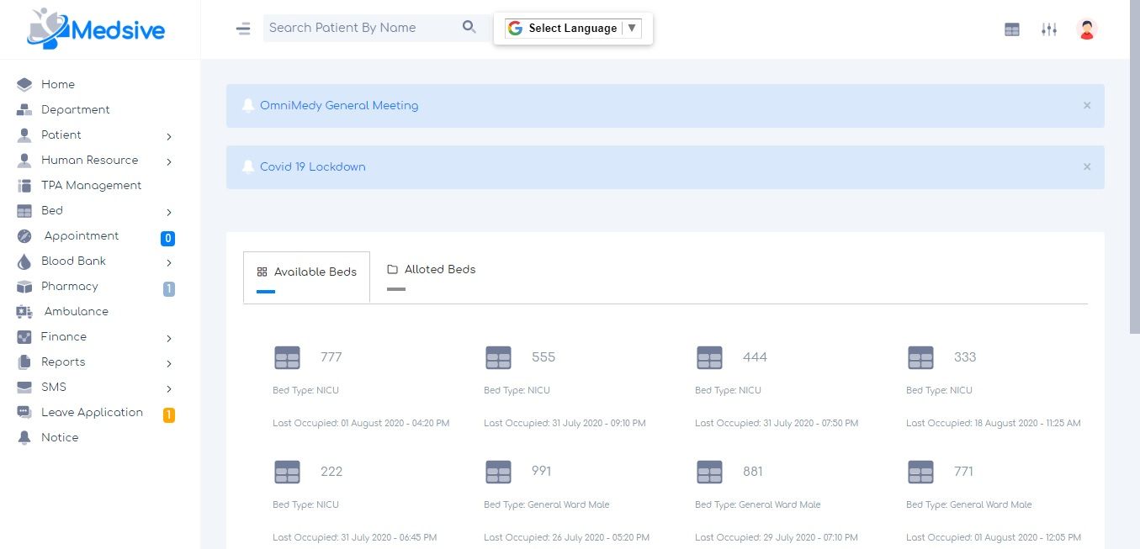
Task: Expand the Human Resource submenu
Action: coord(169,161)
